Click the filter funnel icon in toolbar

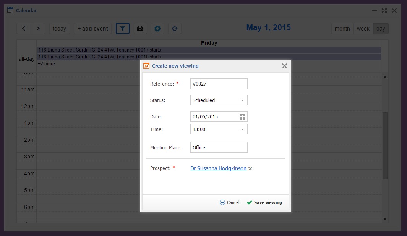tap(123, 29)
